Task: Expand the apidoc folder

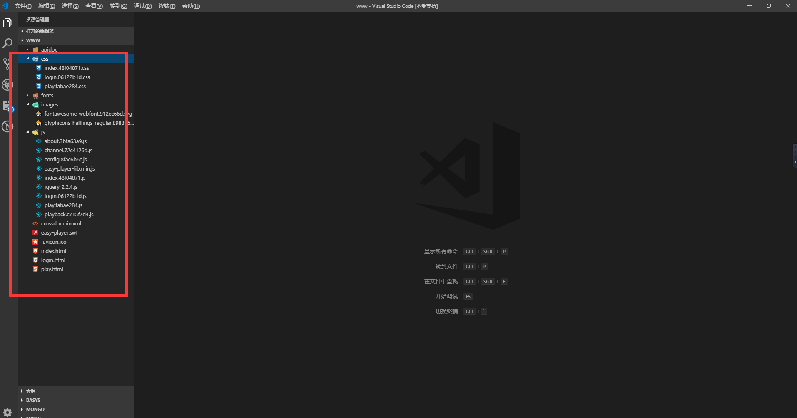Action: click(28, 49)
